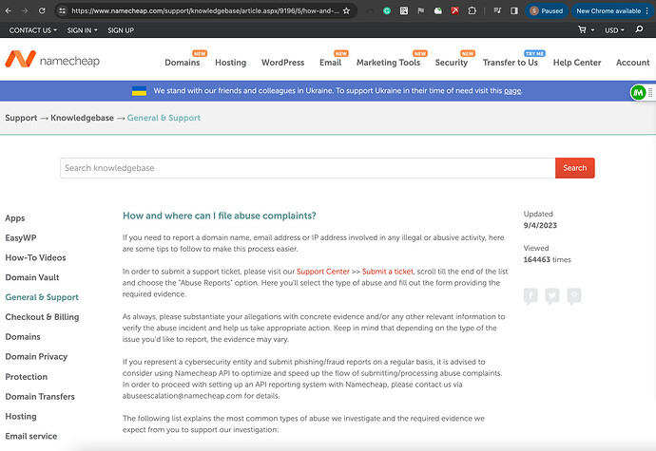Viewport: 656px width, 451px height.
Task: Open the Domain Transfers category
Action: 40,396
